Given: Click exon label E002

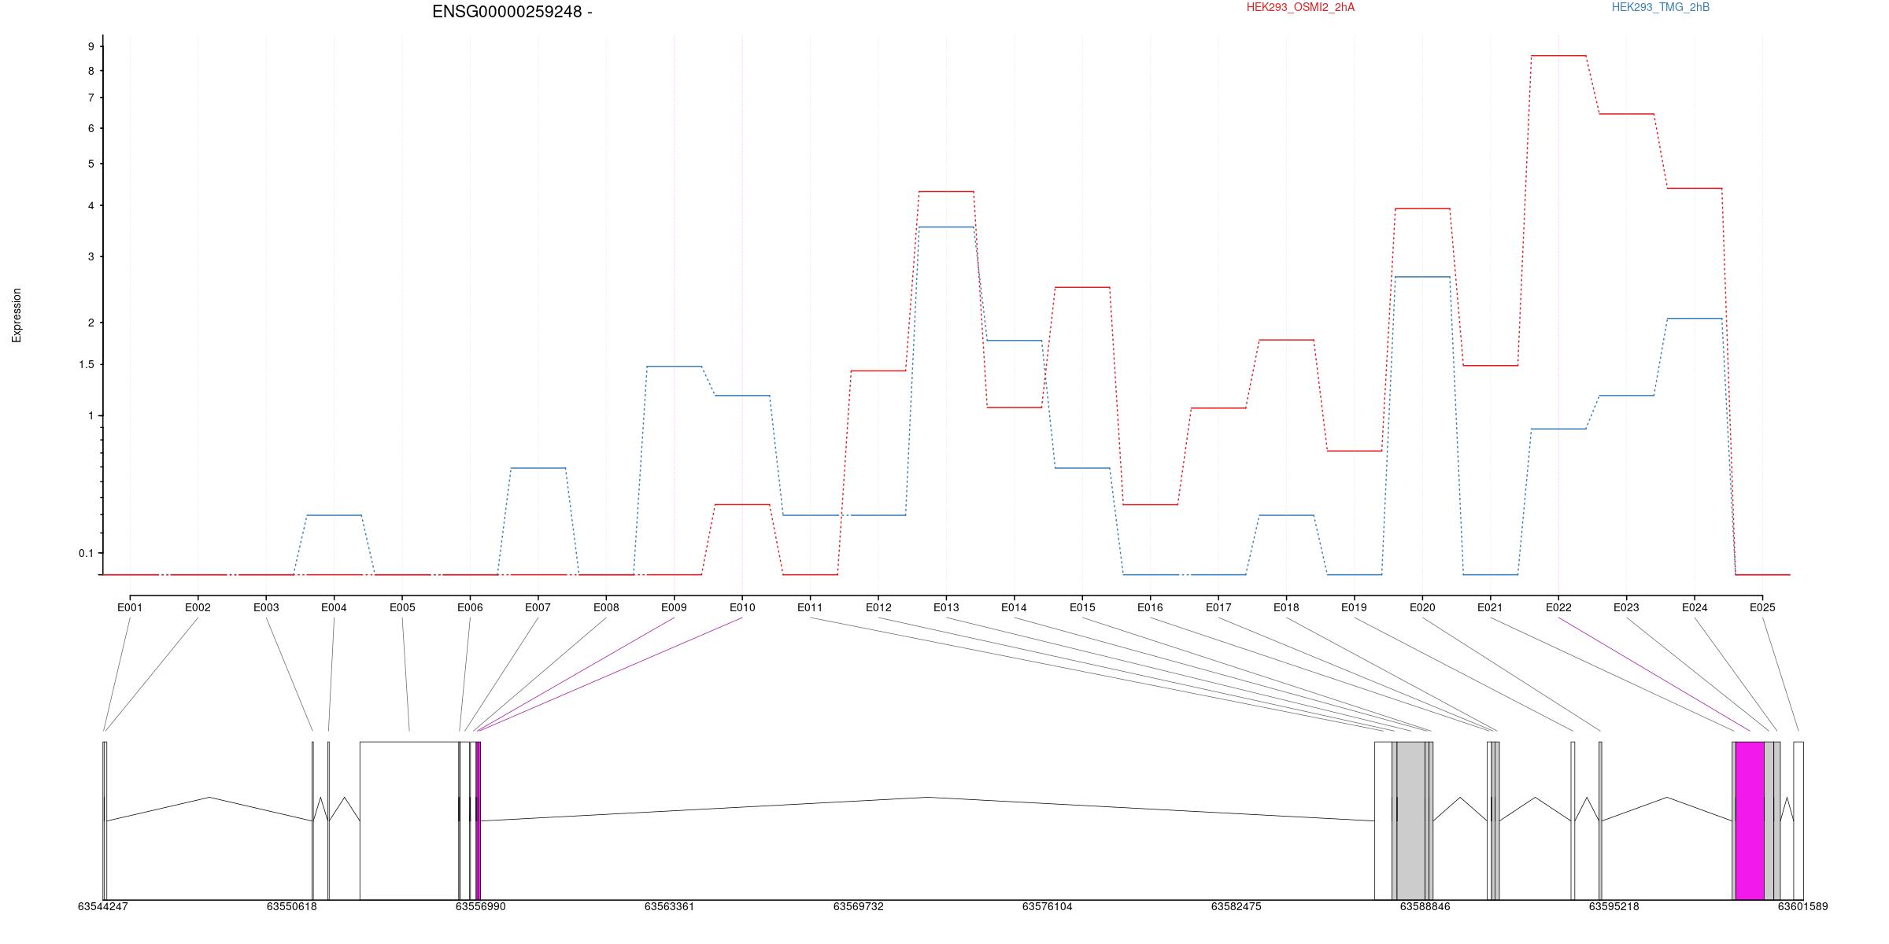Looking at the screenshot, I should click(198, 607).
